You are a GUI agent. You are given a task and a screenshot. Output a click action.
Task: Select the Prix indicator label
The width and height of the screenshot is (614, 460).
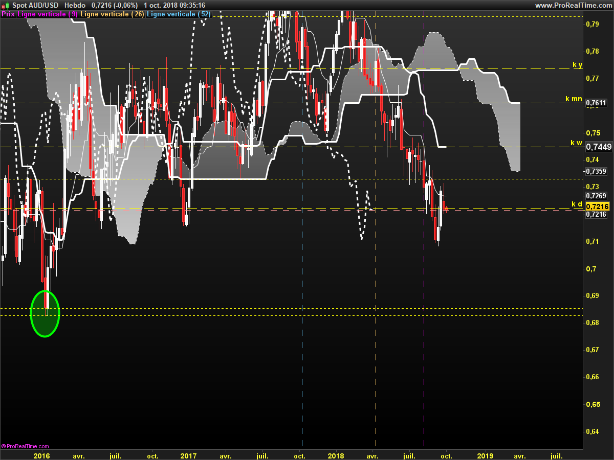click(x=8, y=14)
